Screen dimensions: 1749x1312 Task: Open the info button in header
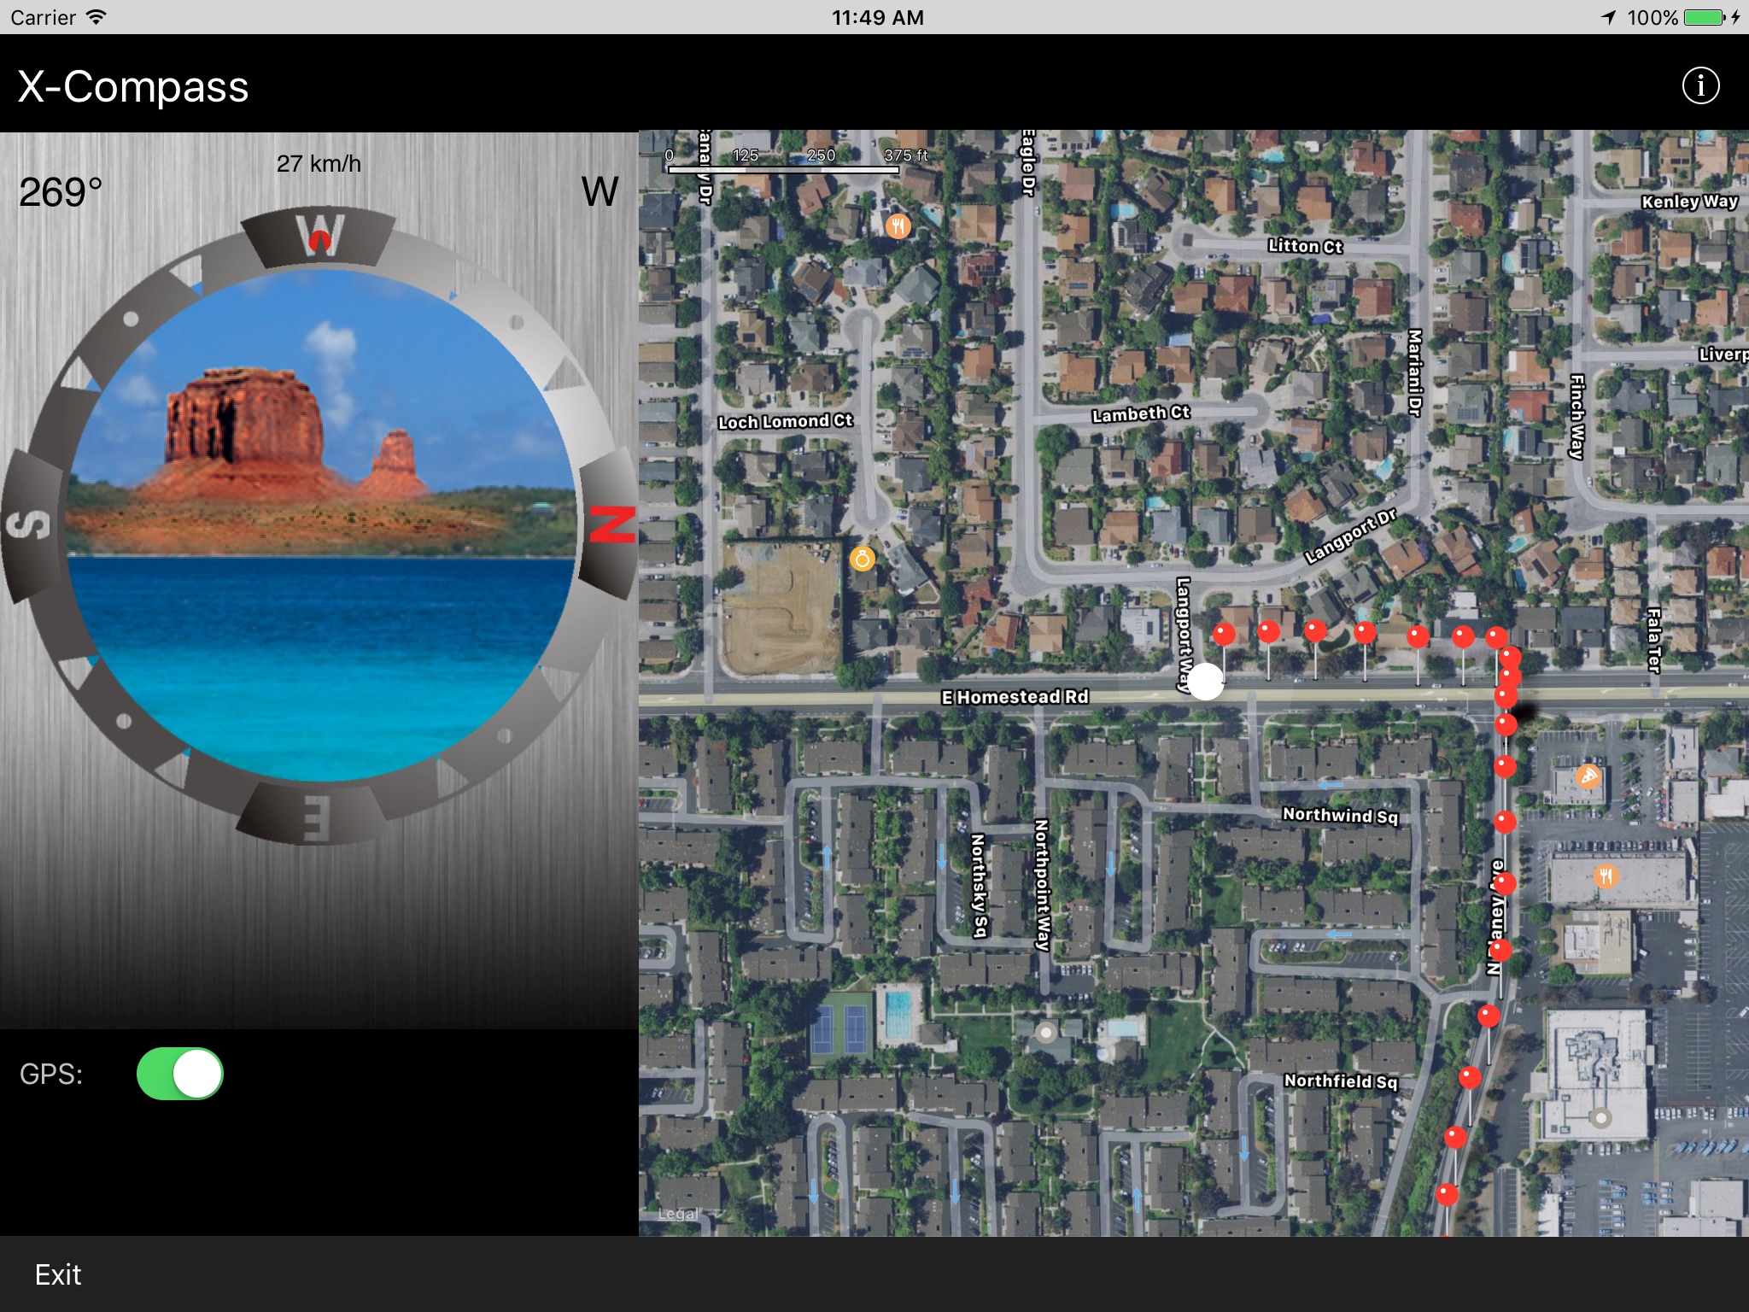(x=1699, y=86)
